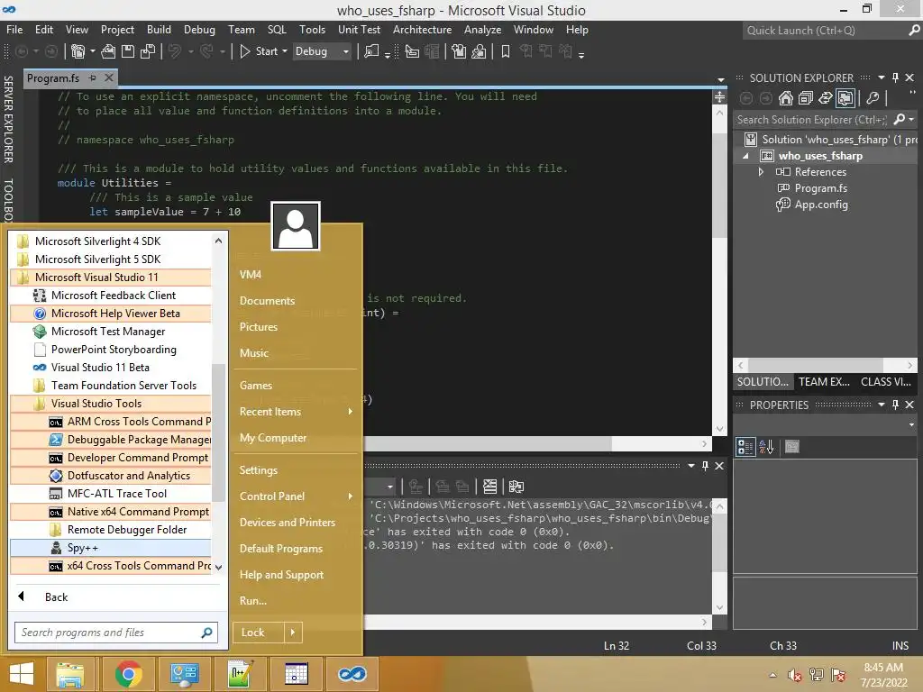
Task: Toggle auto hide pin on Solution Explorer
Action: [x=895, y=77]
